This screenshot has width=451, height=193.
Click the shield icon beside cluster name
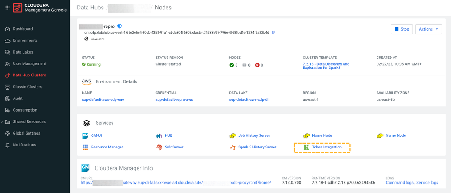coord(120,27)
